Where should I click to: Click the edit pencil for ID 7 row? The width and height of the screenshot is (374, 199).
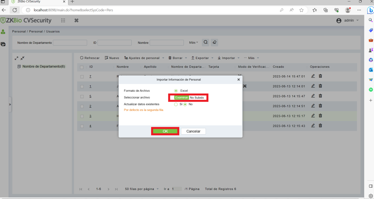(x=313, y=76)
